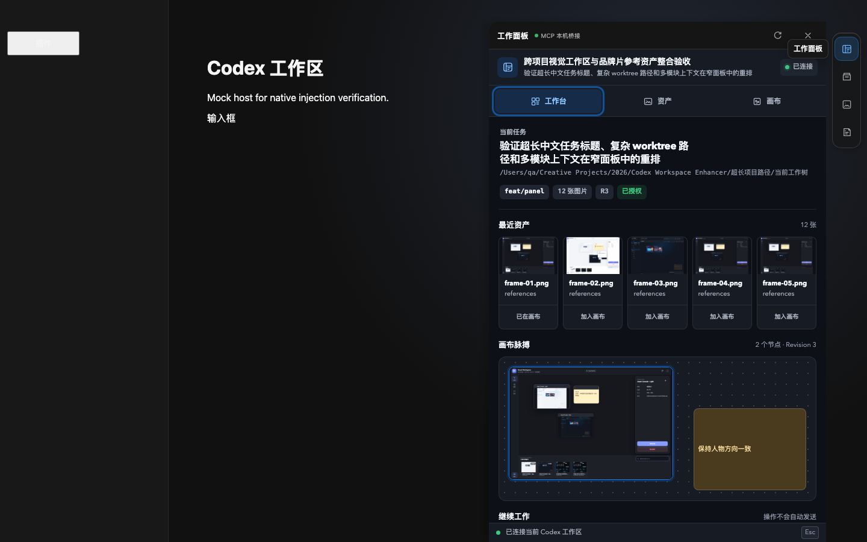The image size is (867, 542).
Task: Click 加入画布 under frame-03.png
Action: pyautogui.click(x=657, y=317)
